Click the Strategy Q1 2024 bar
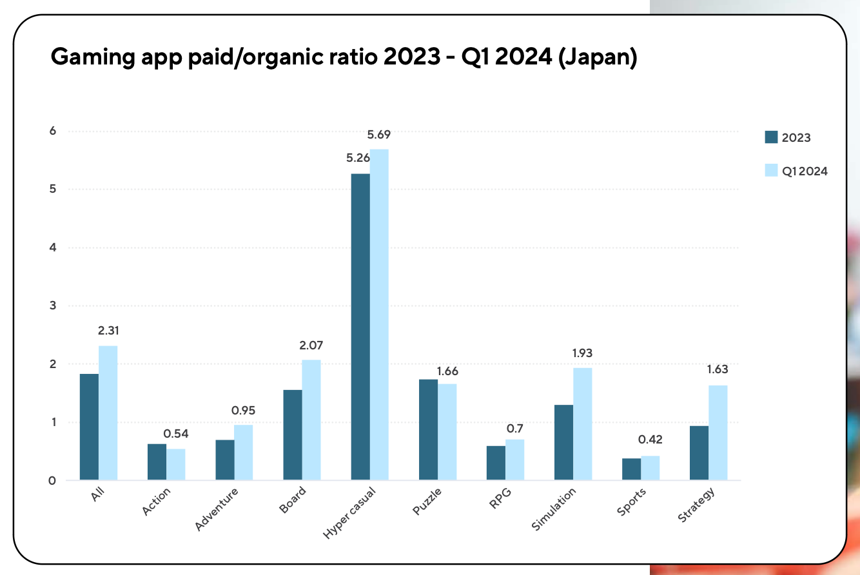Screen dimensions: 860x575 [x=718, y=433]
